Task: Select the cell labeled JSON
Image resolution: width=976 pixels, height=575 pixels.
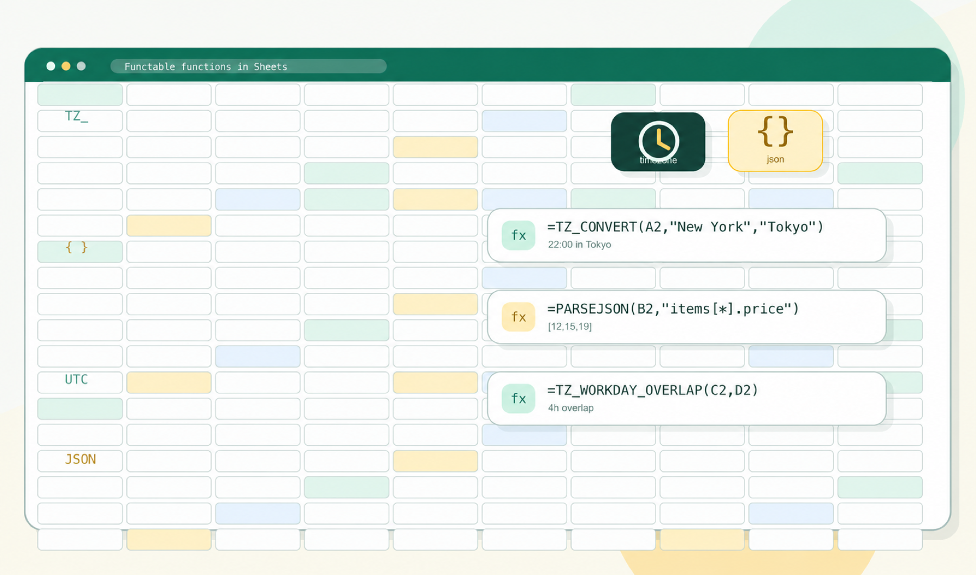Action: click(x=80, y=461)
